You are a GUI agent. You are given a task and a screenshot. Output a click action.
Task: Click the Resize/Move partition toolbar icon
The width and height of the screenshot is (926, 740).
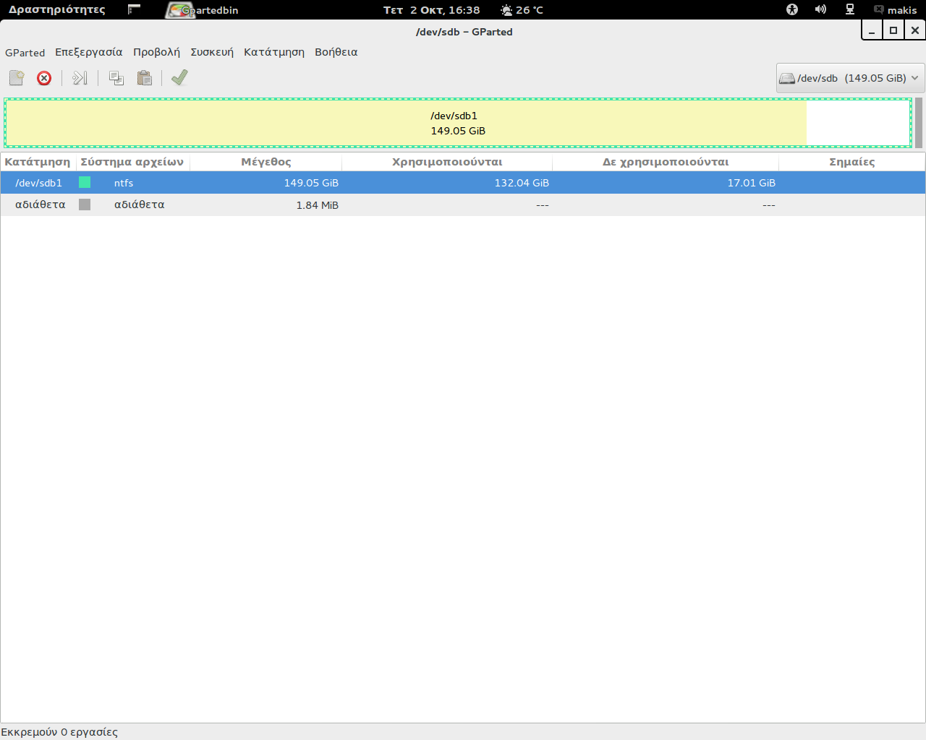point(80,78)
